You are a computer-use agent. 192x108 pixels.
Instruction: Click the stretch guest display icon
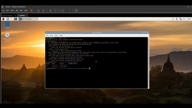tap(76, 10)
